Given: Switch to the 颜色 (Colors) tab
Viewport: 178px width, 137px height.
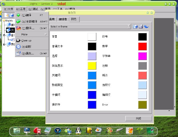Looking at the screenshot, I should [74, 19].
